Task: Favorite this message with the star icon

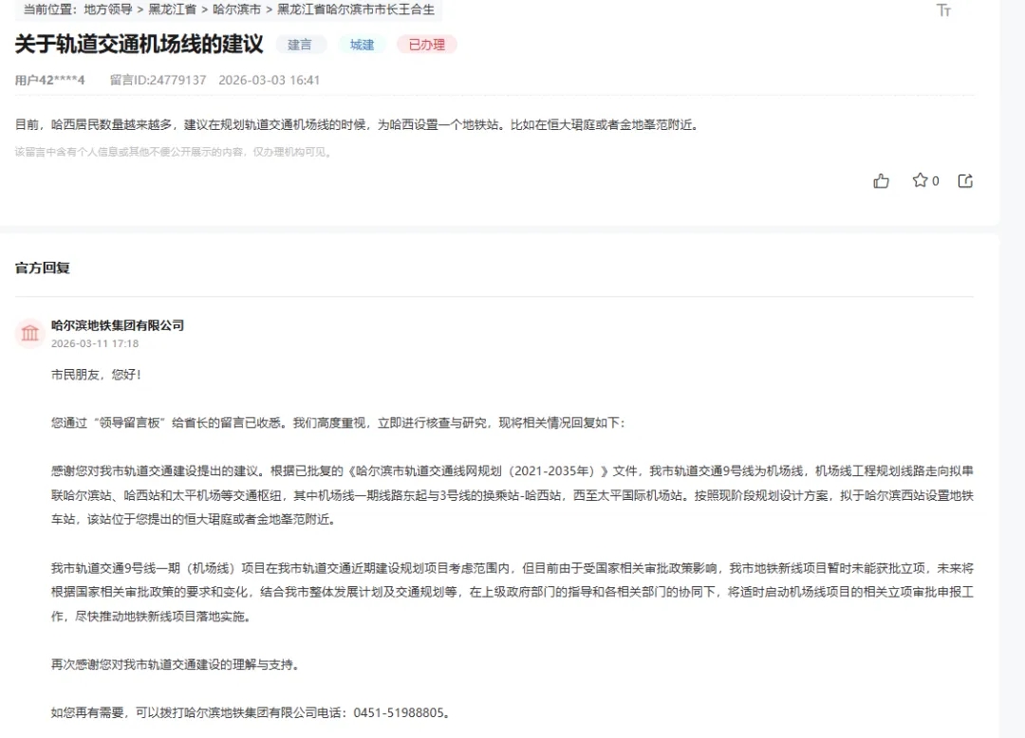Action: point(920,180)
